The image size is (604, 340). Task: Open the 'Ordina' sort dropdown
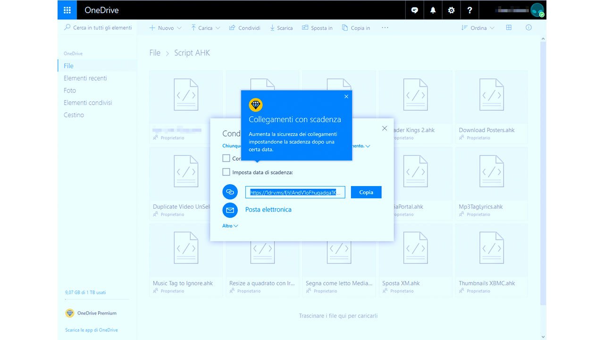point(478,28)
